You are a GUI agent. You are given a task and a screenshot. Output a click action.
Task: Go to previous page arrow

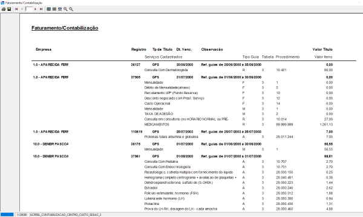tap(22, 9)
